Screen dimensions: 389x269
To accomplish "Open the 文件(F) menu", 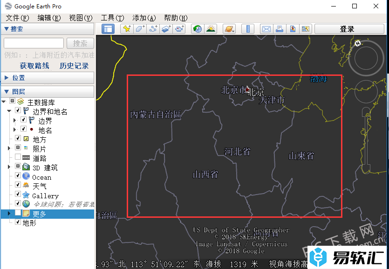I will (x=17, y=18).
